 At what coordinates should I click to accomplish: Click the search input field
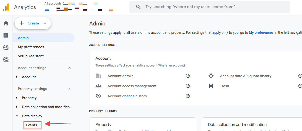pos(210,7)
